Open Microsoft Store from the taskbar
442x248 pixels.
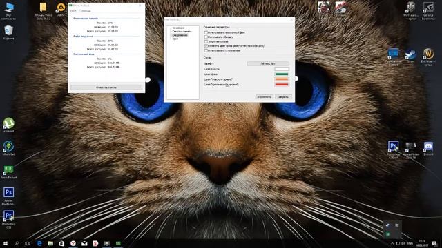coord(61,243)
